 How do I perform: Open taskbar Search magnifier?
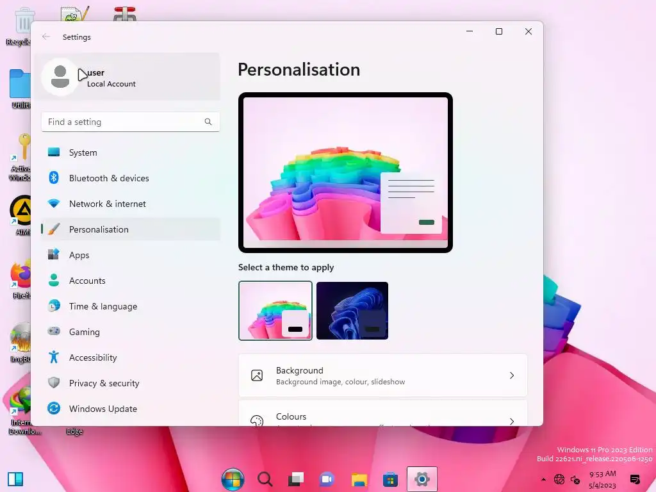265,479
